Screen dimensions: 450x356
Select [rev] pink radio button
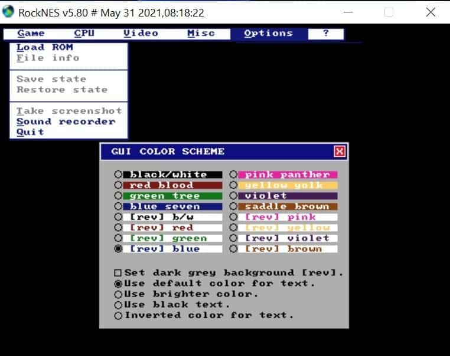click(x=233, y=216)
